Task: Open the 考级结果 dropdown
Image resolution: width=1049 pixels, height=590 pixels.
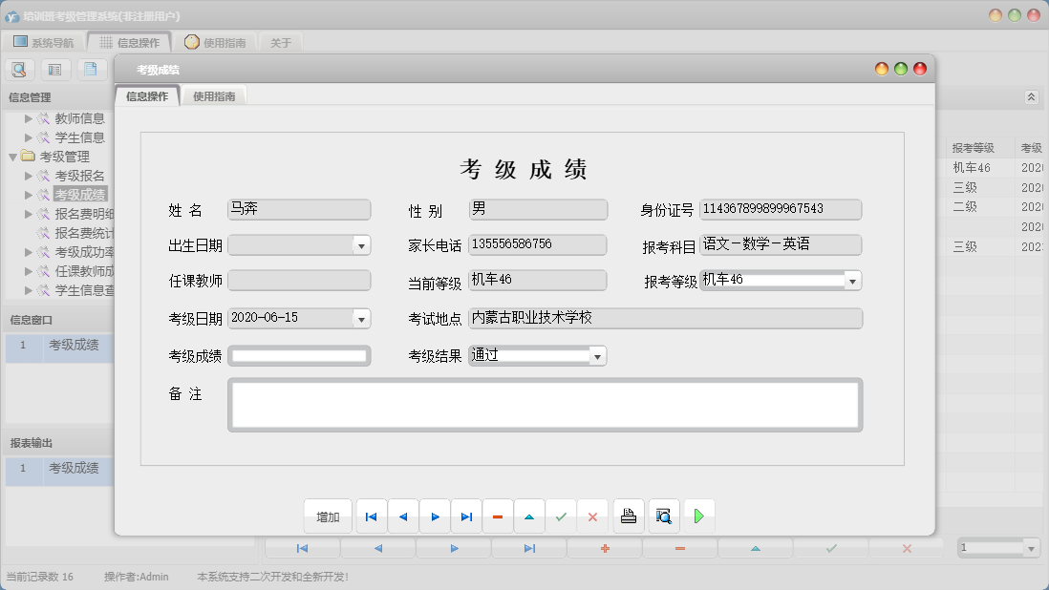Action: 597,356
